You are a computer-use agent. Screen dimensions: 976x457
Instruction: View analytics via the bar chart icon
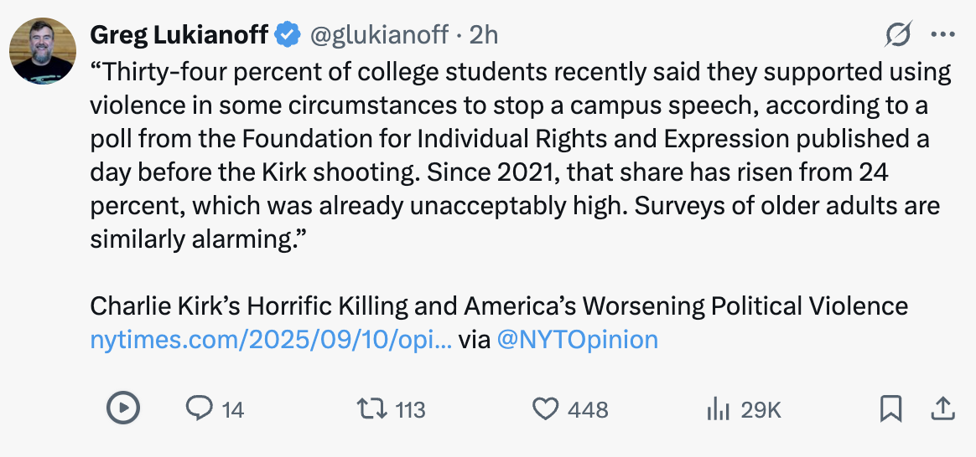[x=718, y=408]
